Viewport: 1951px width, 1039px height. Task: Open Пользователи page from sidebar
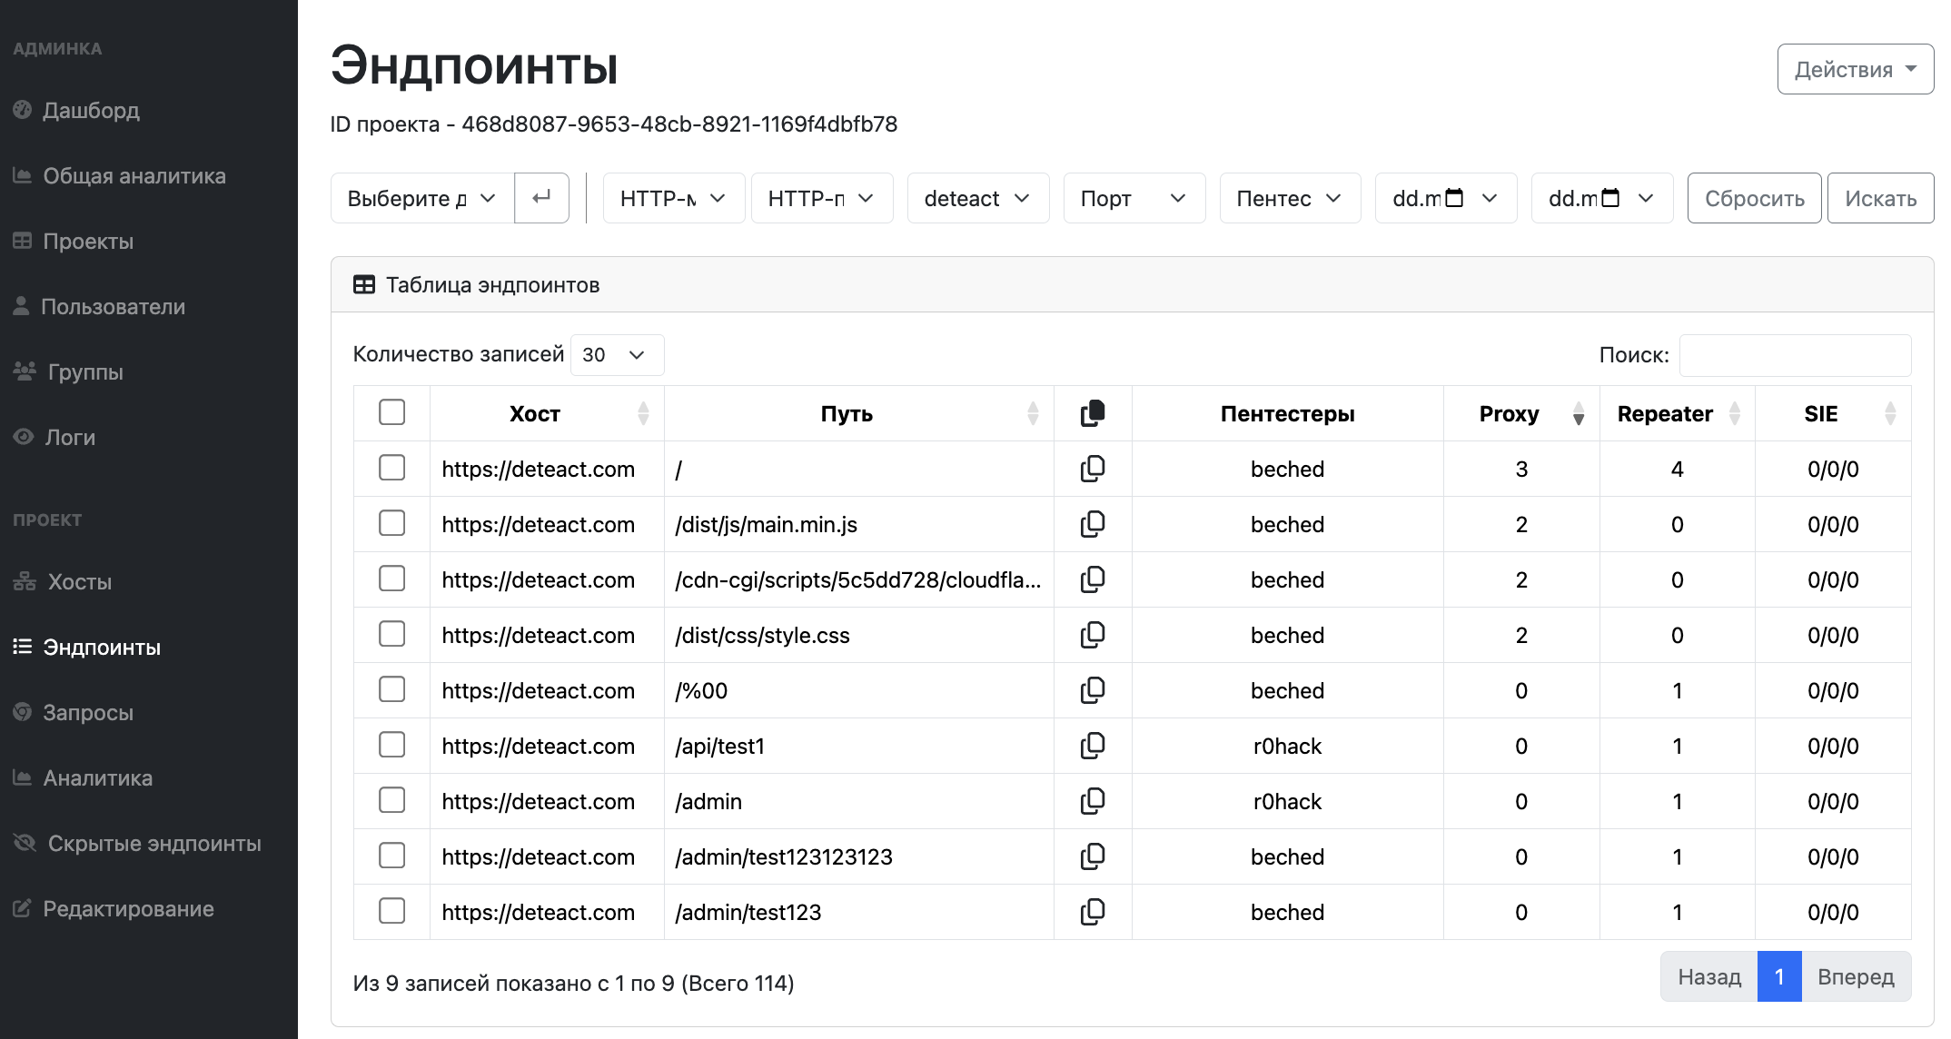point(99,307)
